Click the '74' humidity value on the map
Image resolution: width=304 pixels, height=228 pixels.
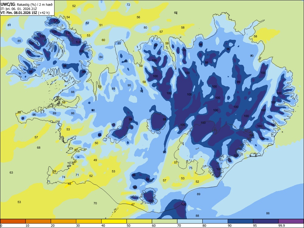[64, 177]
